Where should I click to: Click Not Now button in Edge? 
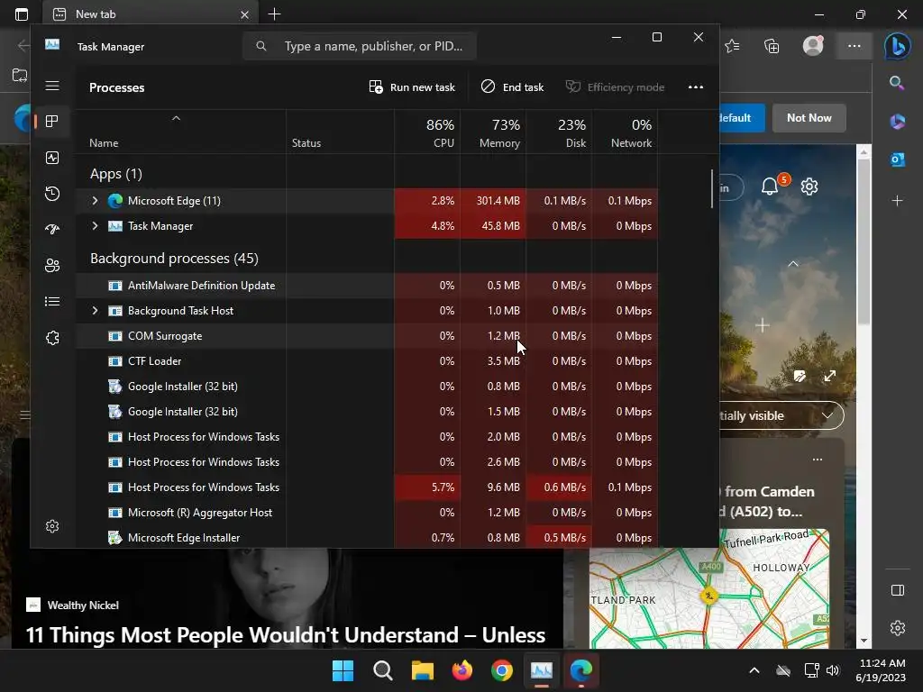point(809,118)
